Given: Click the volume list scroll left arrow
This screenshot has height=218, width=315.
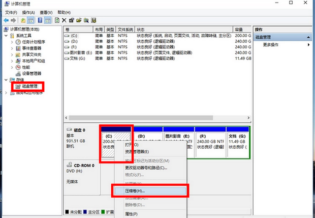Looking at the screenshot, I should click(66, 118).
